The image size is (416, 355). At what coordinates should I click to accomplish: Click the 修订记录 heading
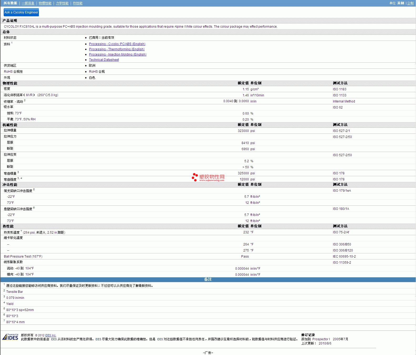point(308,335)
